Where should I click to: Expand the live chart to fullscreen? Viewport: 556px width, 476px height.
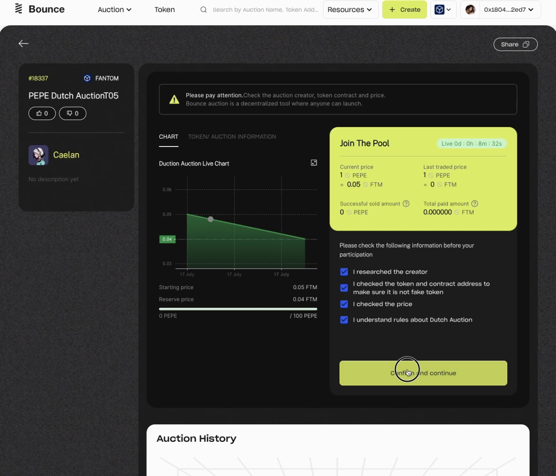coord(314,163)
